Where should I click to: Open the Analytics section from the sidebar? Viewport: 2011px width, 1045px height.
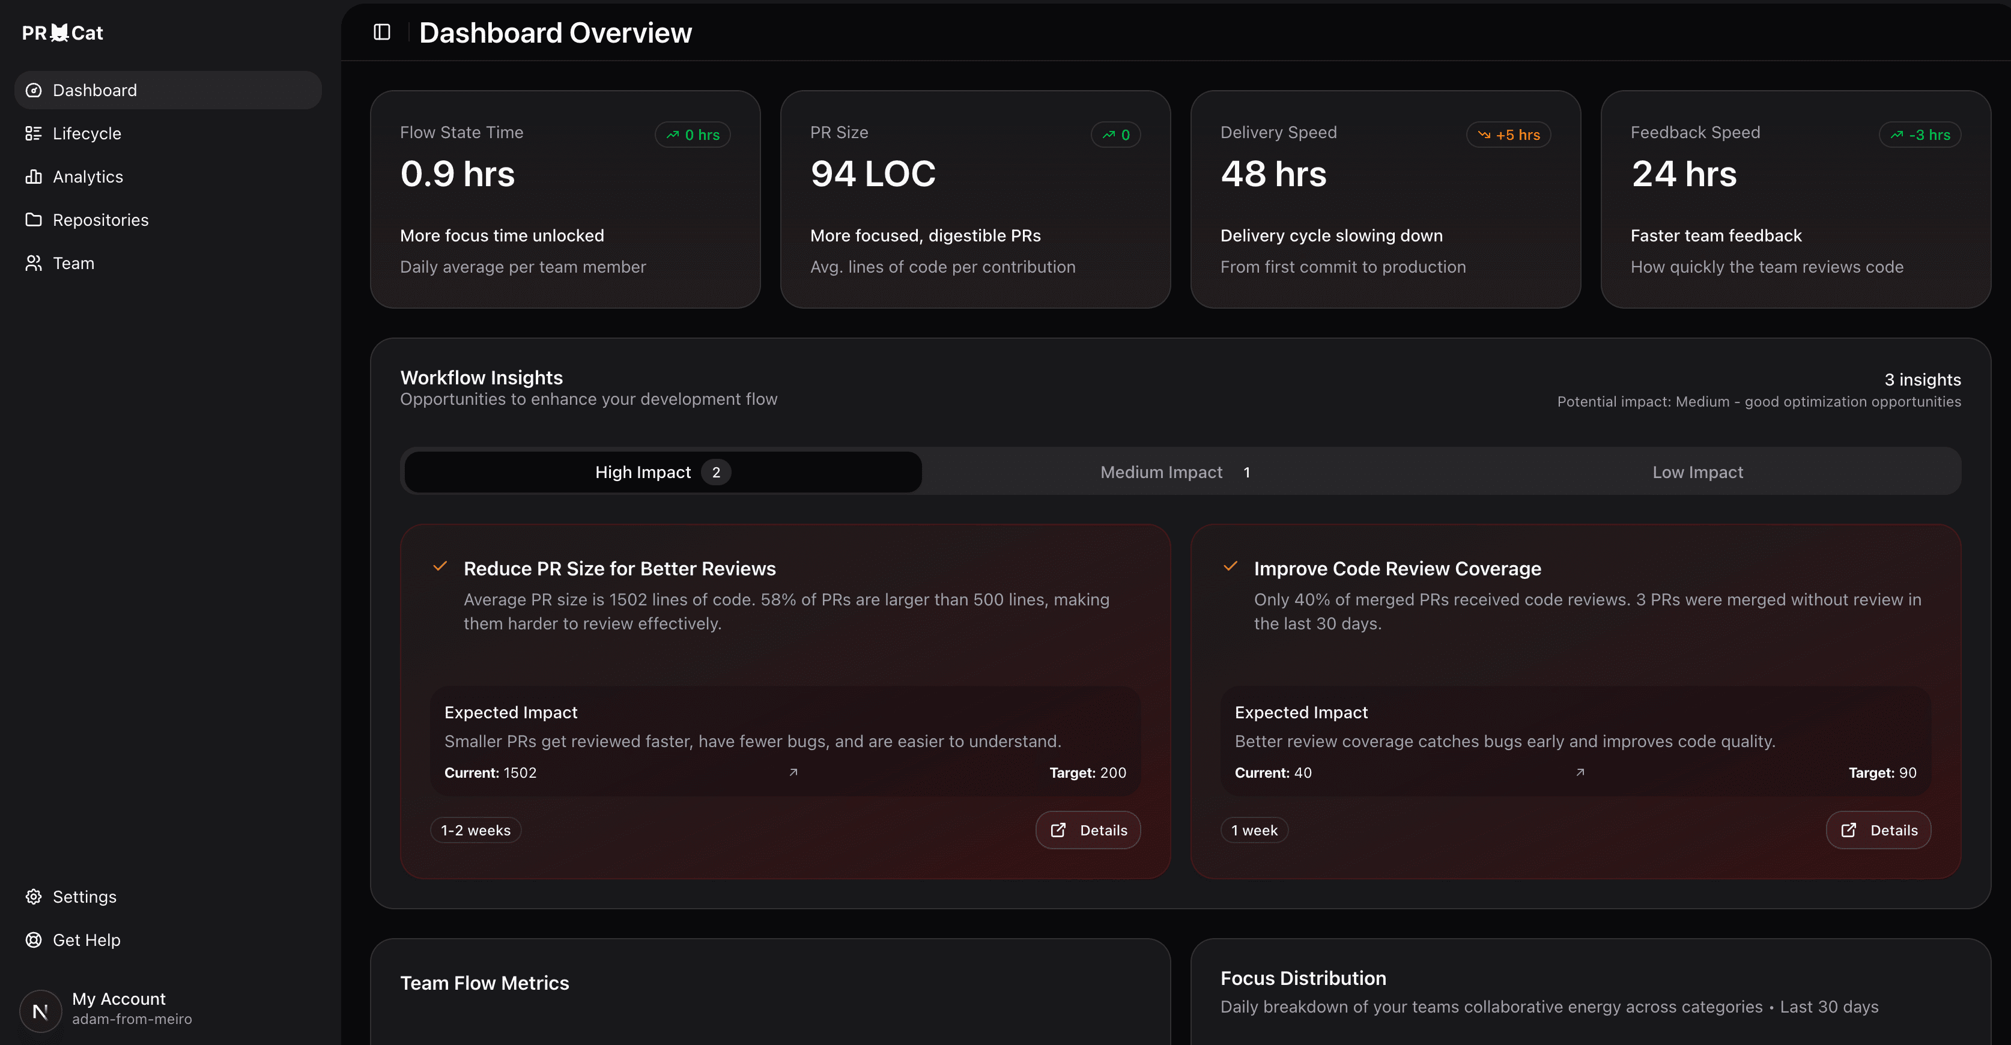pos(88,177)
